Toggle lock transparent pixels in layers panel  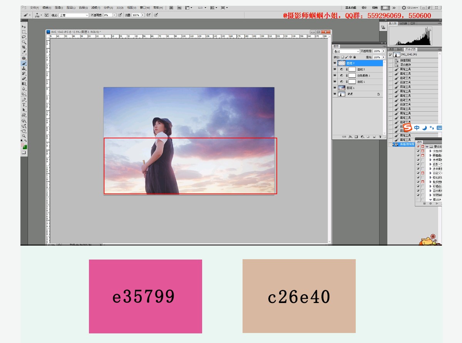click(343, 57)
